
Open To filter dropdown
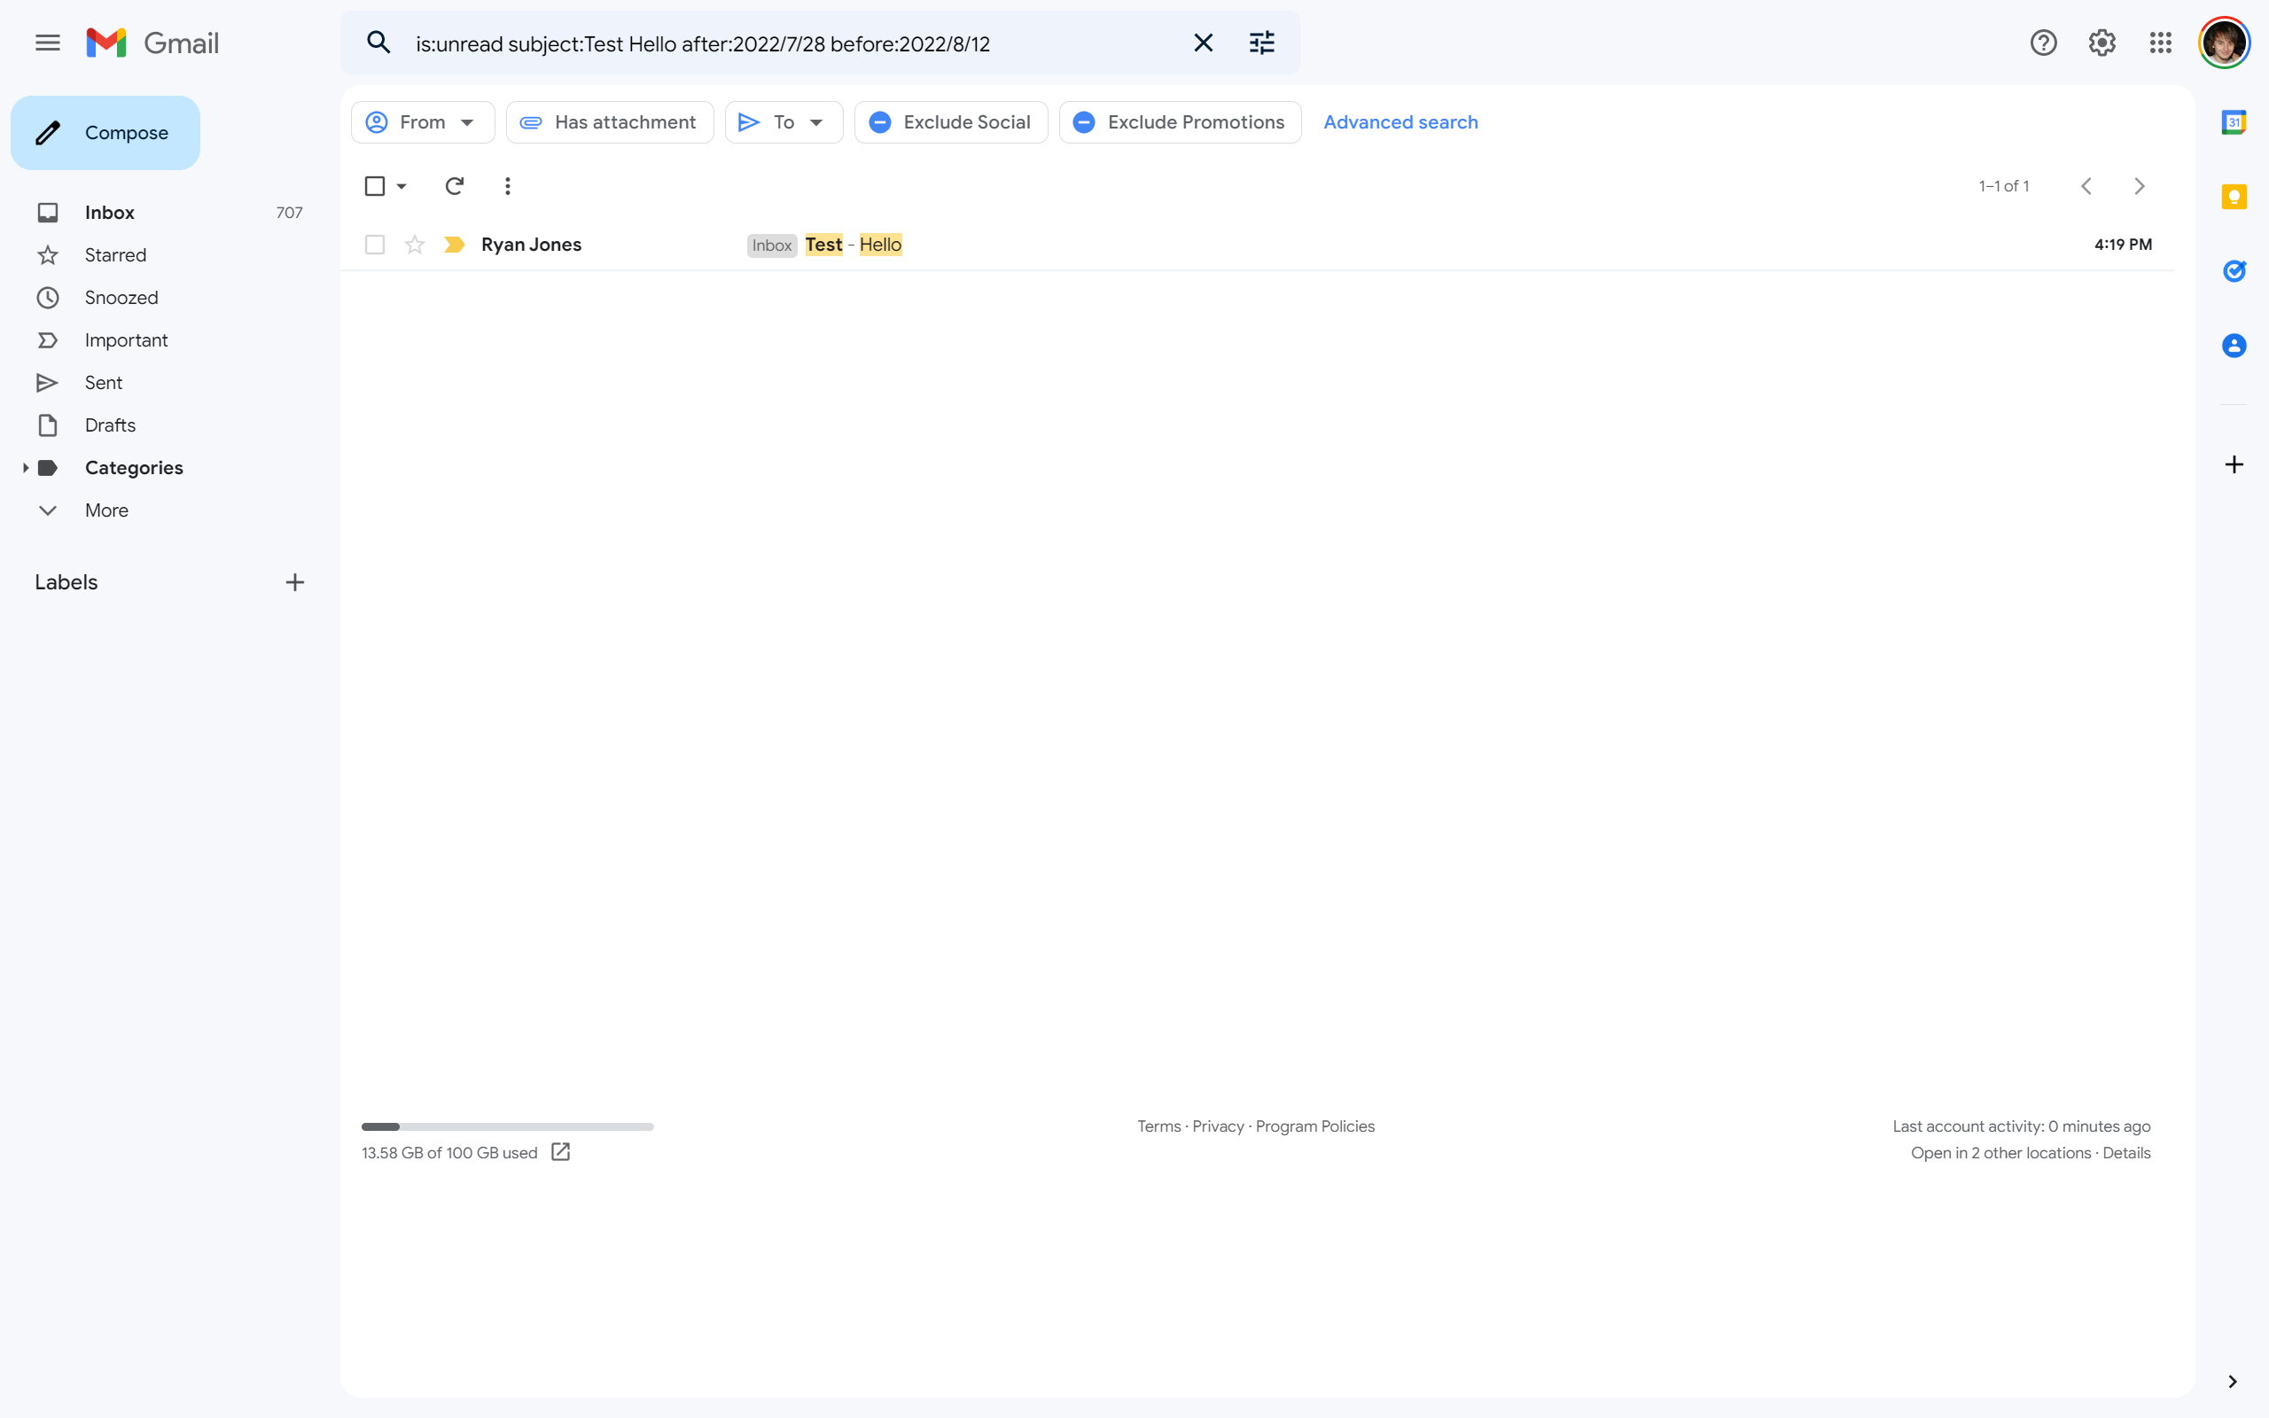pyautogui.click(x=784, y=123)
